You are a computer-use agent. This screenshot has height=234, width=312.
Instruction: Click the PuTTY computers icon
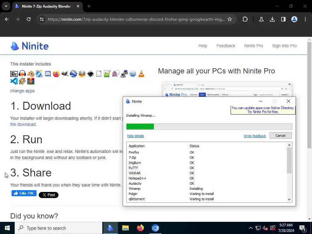[x=124, y=74]
